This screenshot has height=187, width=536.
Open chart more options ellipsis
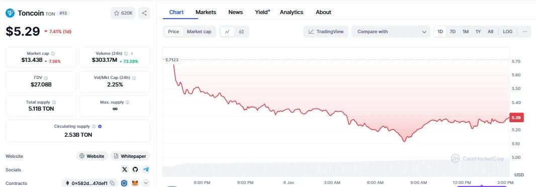(x=524, y=32)
